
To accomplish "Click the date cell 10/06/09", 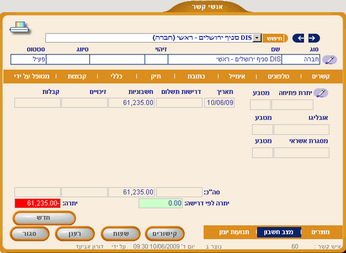I will pyautogui.click(x=219, y=103).
